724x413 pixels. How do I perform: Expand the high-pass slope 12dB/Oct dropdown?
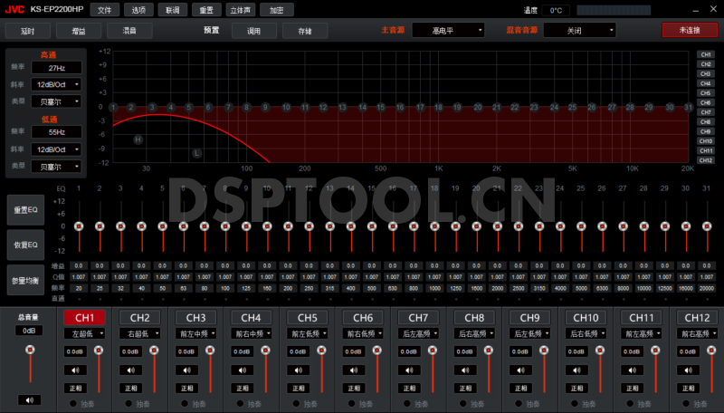click(x=56, y=84)
